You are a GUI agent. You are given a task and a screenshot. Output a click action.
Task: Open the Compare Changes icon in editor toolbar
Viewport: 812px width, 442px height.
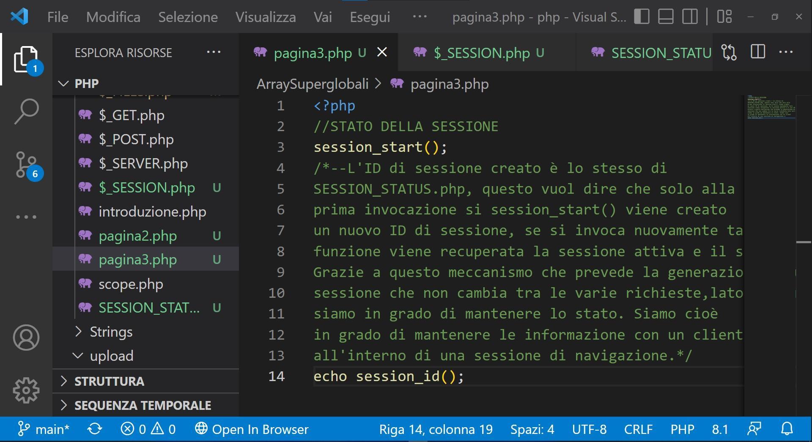click(x=729, y=52)
